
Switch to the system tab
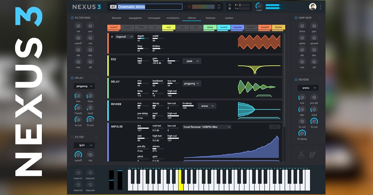pyautogui.click(x=229, y=18)
